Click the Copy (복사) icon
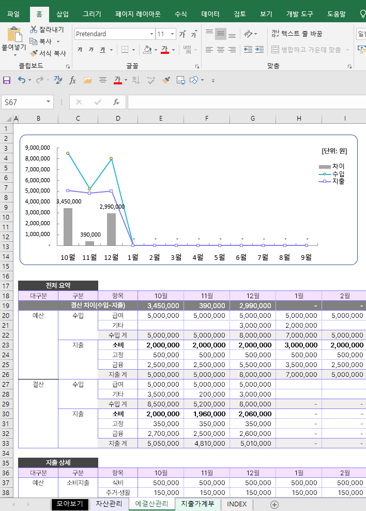Viewport: 366px width, 511px height. (33, 41)
